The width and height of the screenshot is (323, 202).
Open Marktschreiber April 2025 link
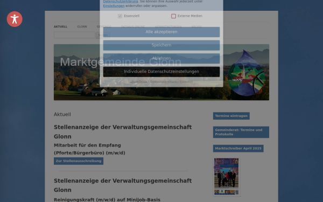tap(238, 149)
